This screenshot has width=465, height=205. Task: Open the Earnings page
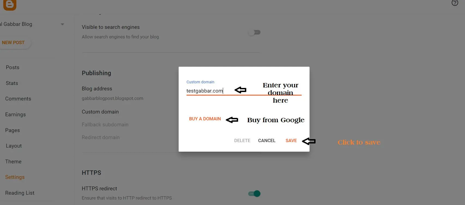click(15, 114)
